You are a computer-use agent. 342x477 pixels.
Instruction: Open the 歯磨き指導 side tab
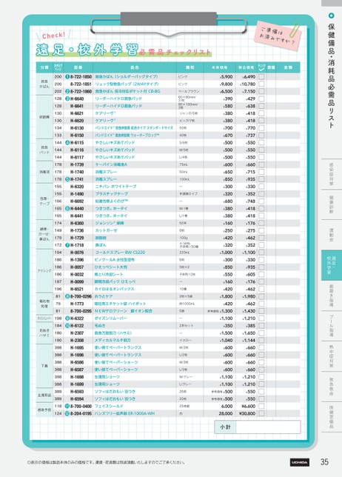tap(332, 296)
